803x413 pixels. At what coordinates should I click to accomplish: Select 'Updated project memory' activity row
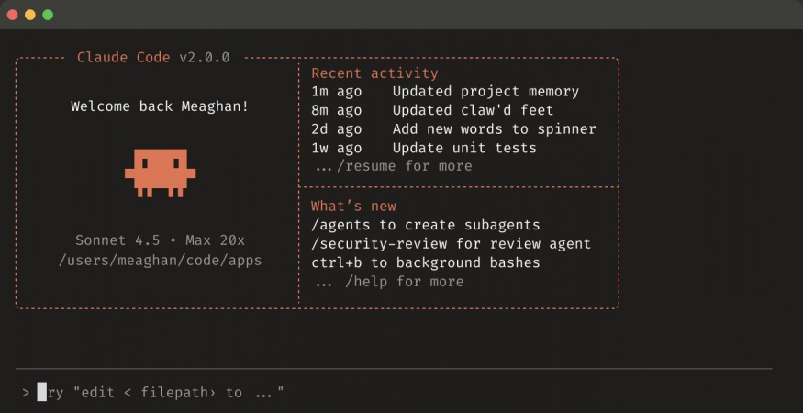445,92
